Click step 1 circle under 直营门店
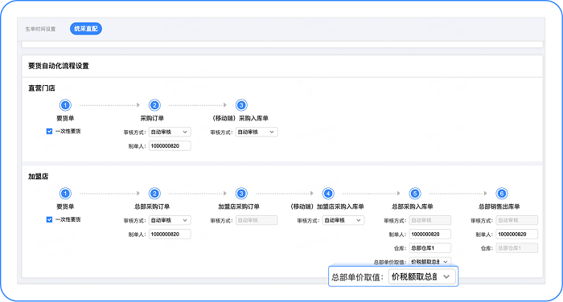 pyautogui.click(x=65, y=105)
